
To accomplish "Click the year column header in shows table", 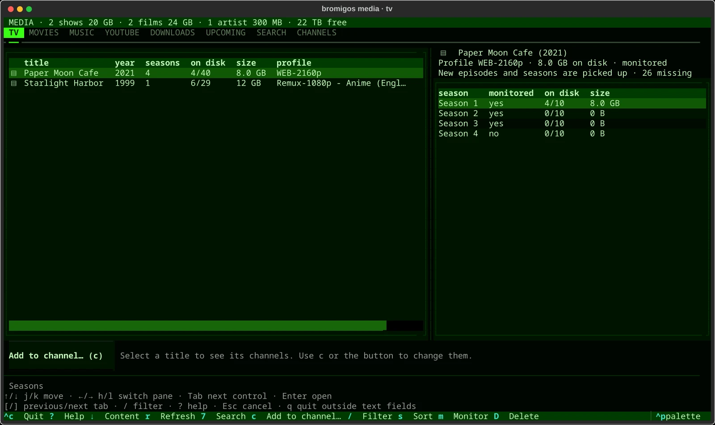I will coord(125,63).
